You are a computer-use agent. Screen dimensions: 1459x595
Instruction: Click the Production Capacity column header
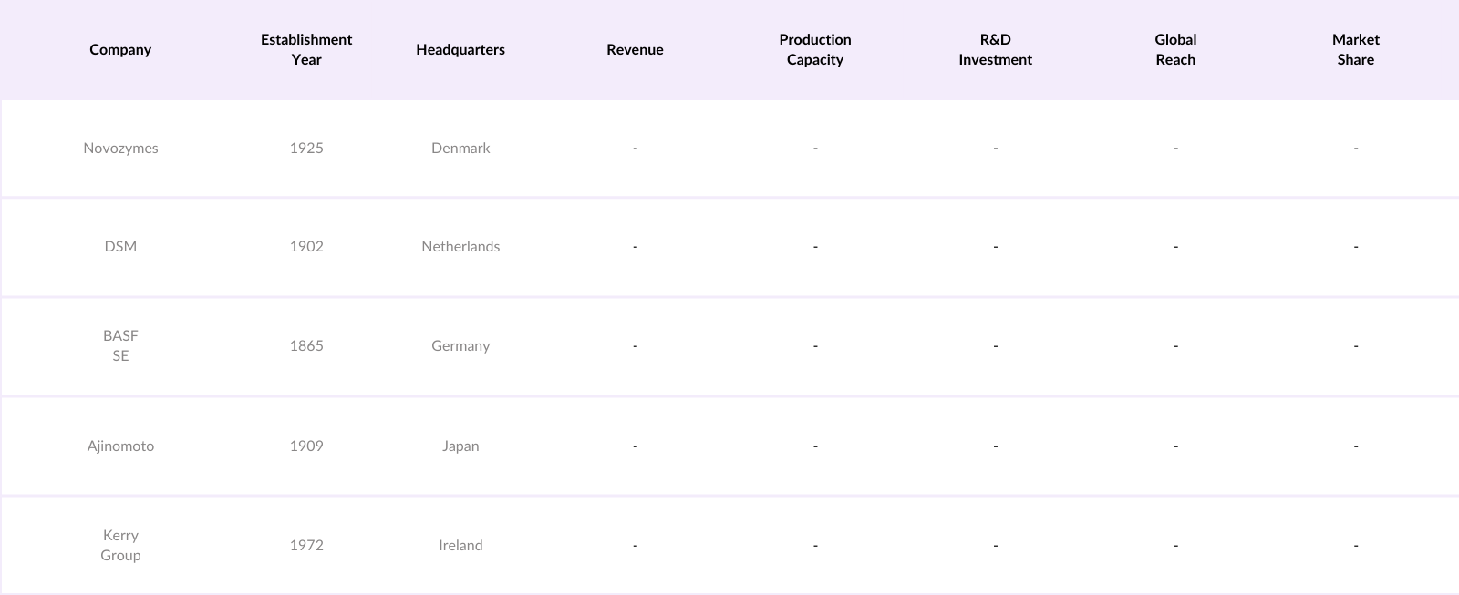click(815, 49)
